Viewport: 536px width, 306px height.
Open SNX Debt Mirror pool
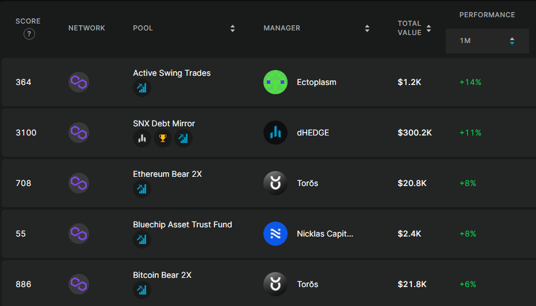pyautogui.click(x=164, y=123)
